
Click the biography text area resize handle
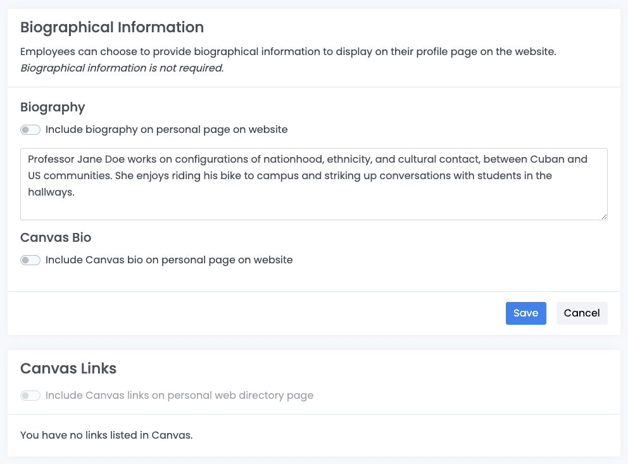pyautogui.click(x=604, y=216)
